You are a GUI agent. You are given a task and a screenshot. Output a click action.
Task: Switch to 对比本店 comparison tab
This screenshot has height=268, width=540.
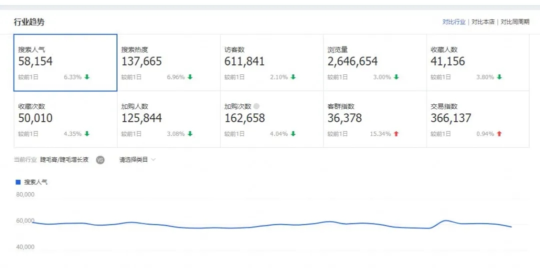tap(483, 22)
